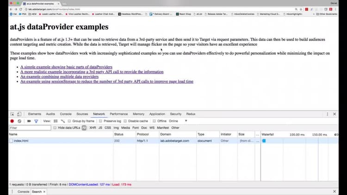The height and width of the screenshot is (195, 347).
Task: Stop recording network log
Action: coord(12,121)
